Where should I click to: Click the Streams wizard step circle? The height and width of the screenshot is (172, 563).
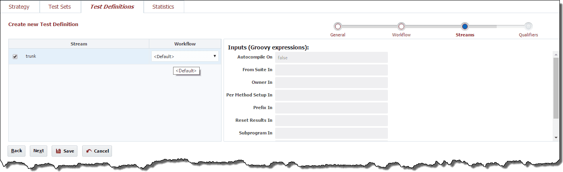coord(465,26)
